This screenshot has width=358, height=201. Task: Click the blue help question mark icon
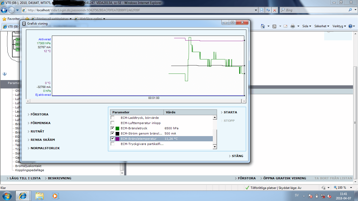click(x=350, y=26)
